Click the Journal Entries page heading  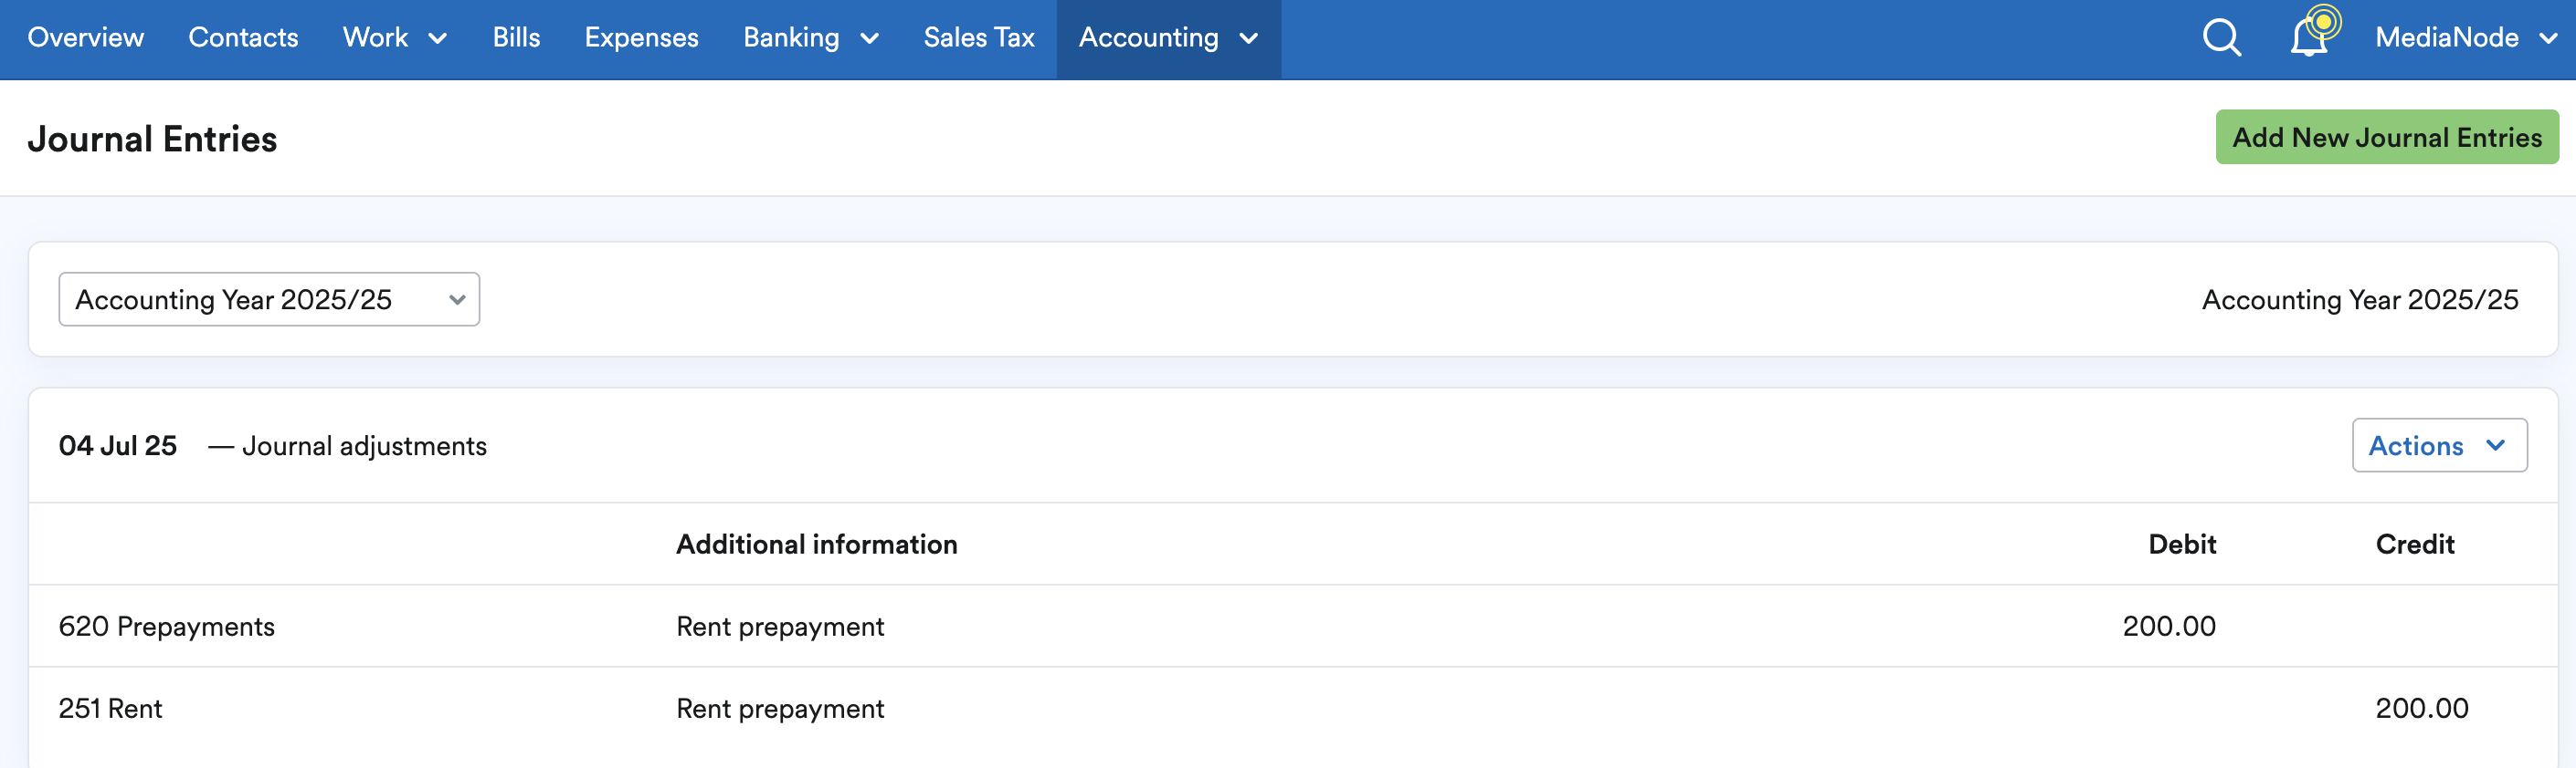tap(152, 139)
